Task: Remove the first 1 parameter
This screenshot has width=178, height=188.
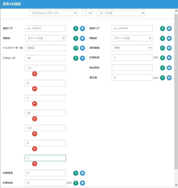Action: click(x=34, y=104)
